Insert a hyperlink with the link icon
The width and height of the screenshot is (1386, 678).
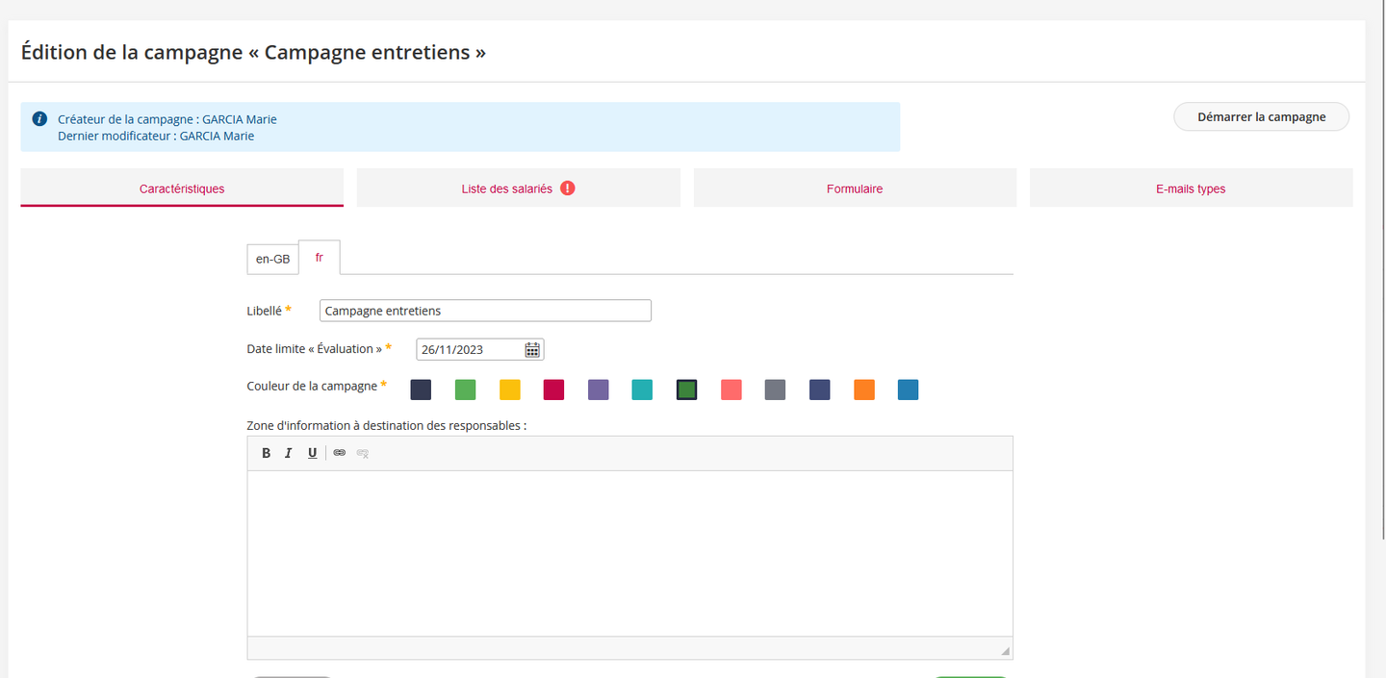340,453
